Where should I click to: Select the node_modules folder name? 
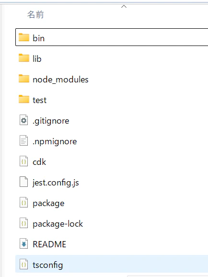click(x=60, y=80)
